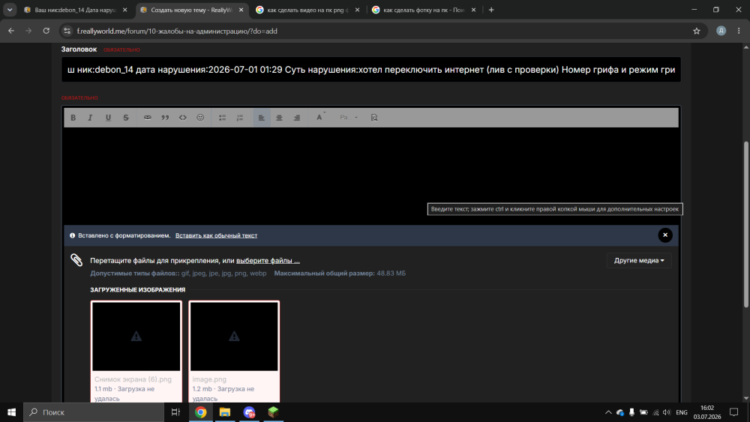Click into the Заголовок title field
Viewport: 750px width, 422px height.
click(370, 70)
